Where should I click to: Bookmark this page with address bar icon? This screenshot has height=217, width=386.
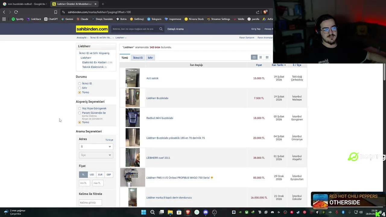point(55,12)
